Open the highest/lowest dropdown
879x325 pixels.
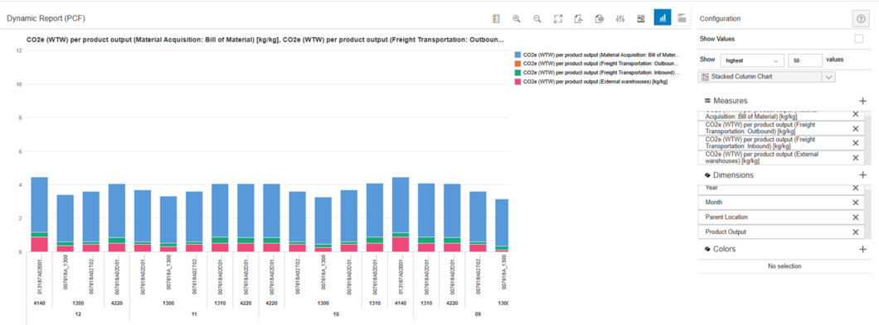click(x=752, y=60)
